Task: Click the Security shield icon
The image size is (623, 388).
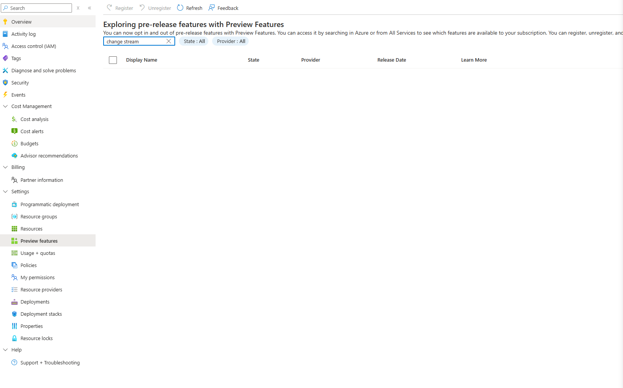Action: point(5,83)
